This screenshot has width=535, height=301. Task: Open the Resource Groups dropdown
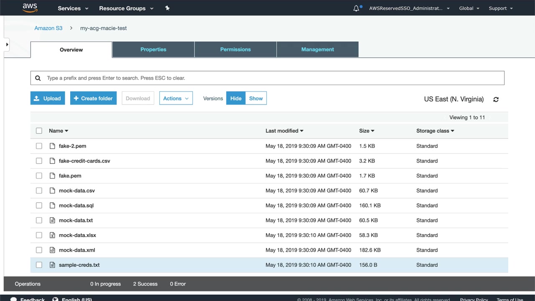pyautogui.click(x=126, y=8)
